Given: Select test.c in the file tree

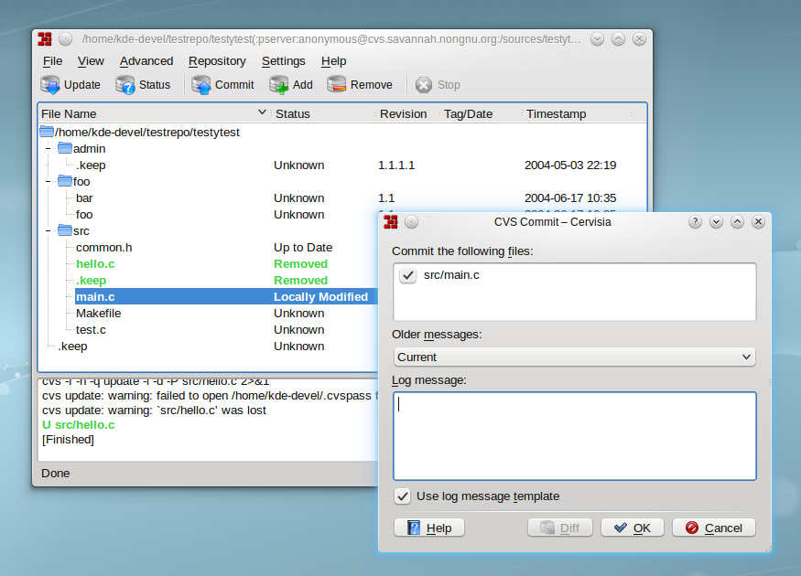Looking at the screenshot, I should point(91,329).
